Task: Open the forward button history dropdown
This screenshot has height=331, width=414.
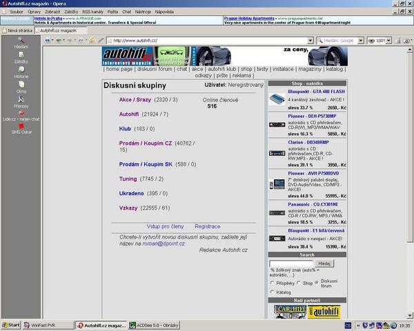Action: 75,41
